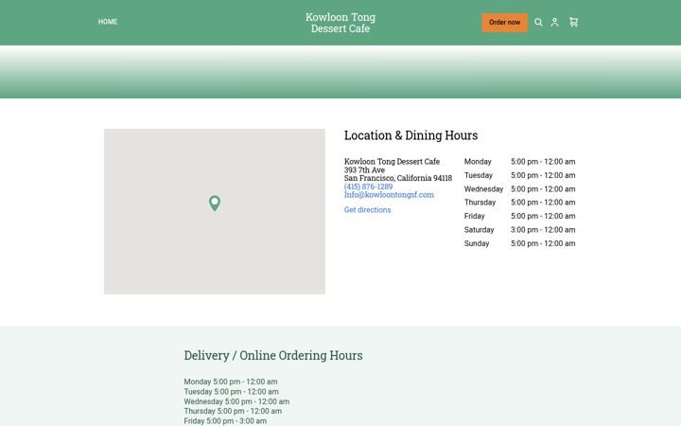The height and width of the screenshot is (426, 681).
Task: Click delivery line Thursday 5:00 pm - 12:00 am
Action: (x=233, y=411)
